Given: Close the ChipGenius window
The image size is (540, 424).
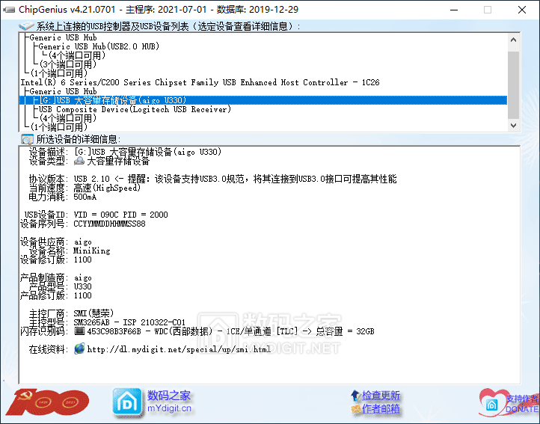Looking at the screenshot, I should pos(522,10).
